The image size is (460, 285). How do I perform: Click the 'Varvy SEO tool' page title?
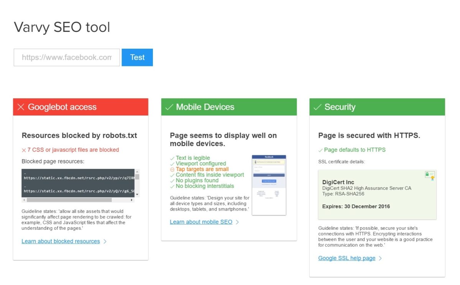[x=62, y=27]
